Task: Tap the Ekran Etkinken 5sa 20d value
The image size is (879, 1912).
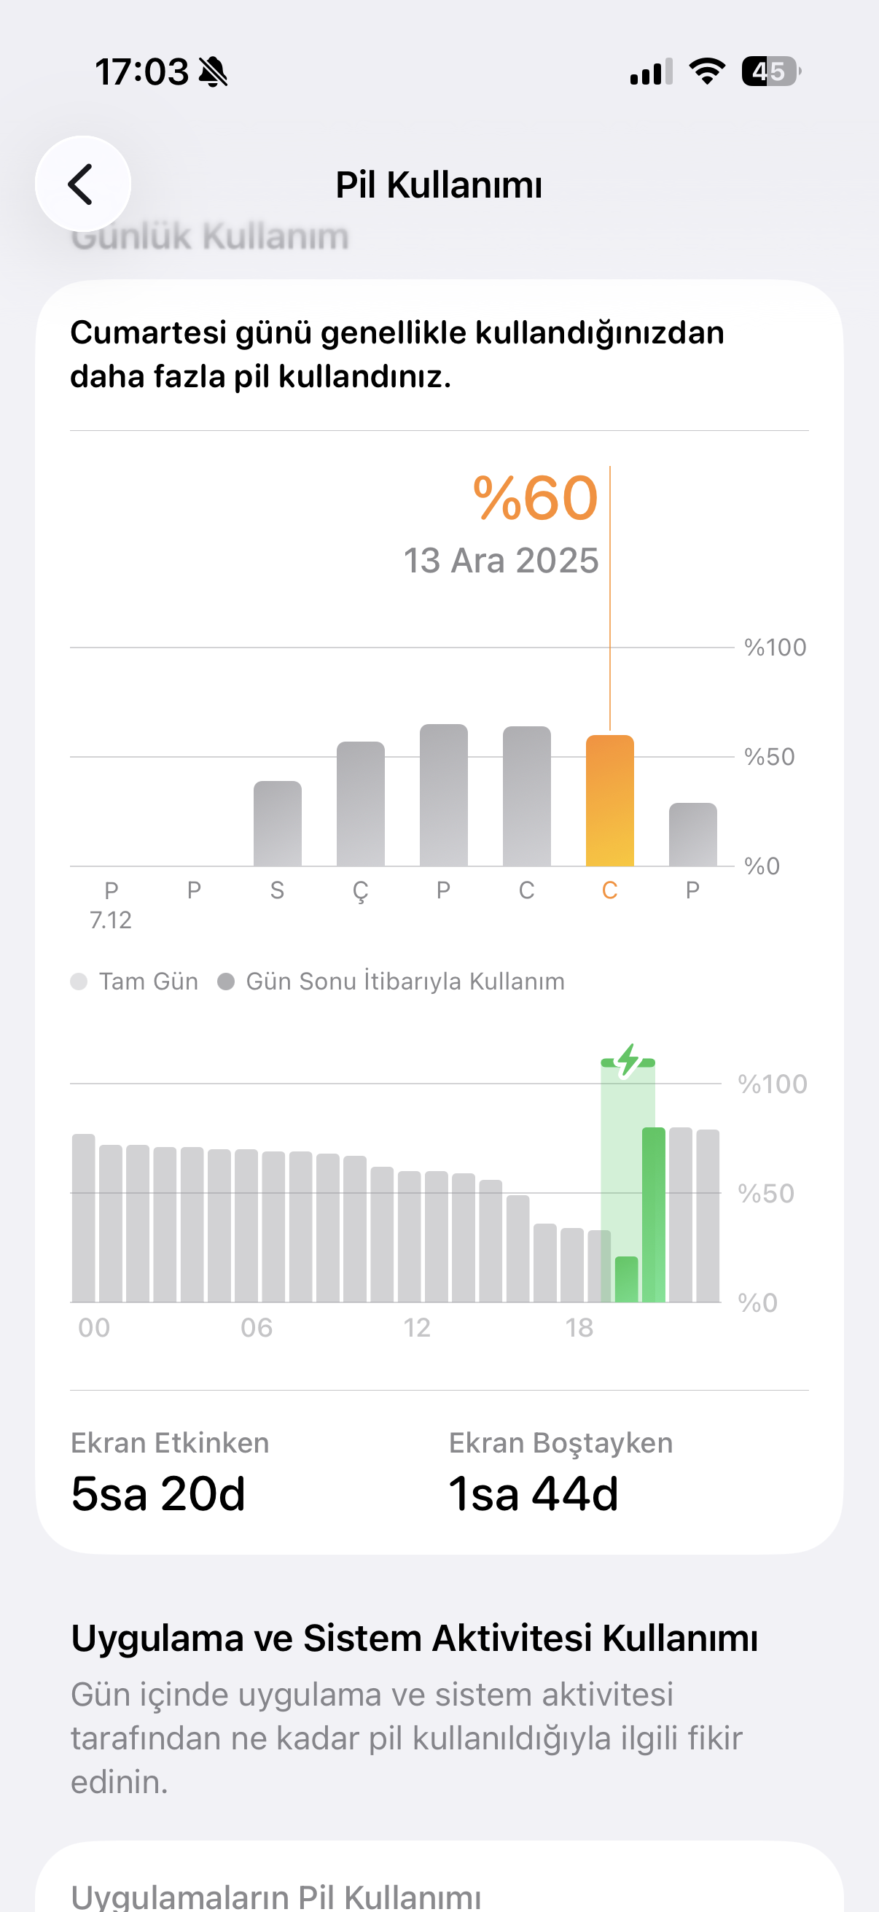Action: tap(158, 1493)
